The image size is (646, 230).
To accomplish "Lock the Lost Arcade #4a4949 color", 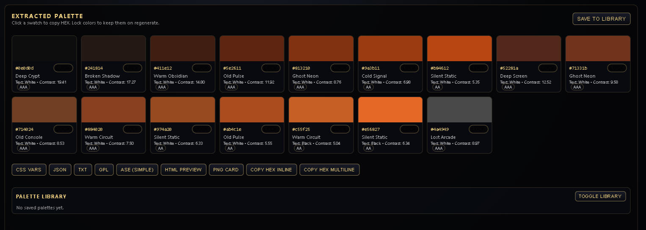I will pyautogui.click(x=478, y=129).
